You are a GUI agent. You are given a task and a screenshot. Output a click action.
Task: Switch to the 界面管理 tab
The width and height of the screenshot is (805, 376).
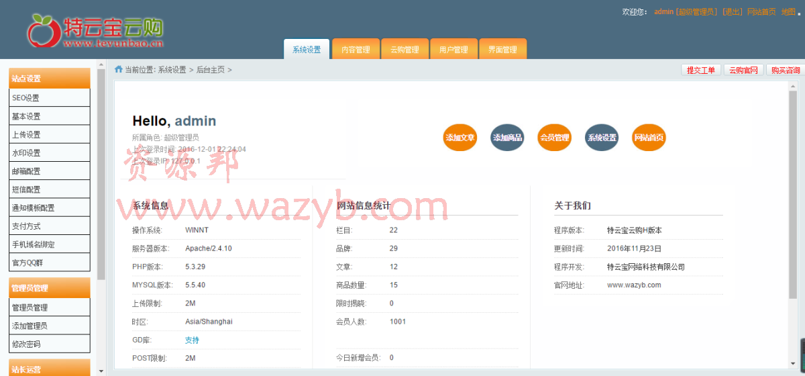click(x=502, y=49)
